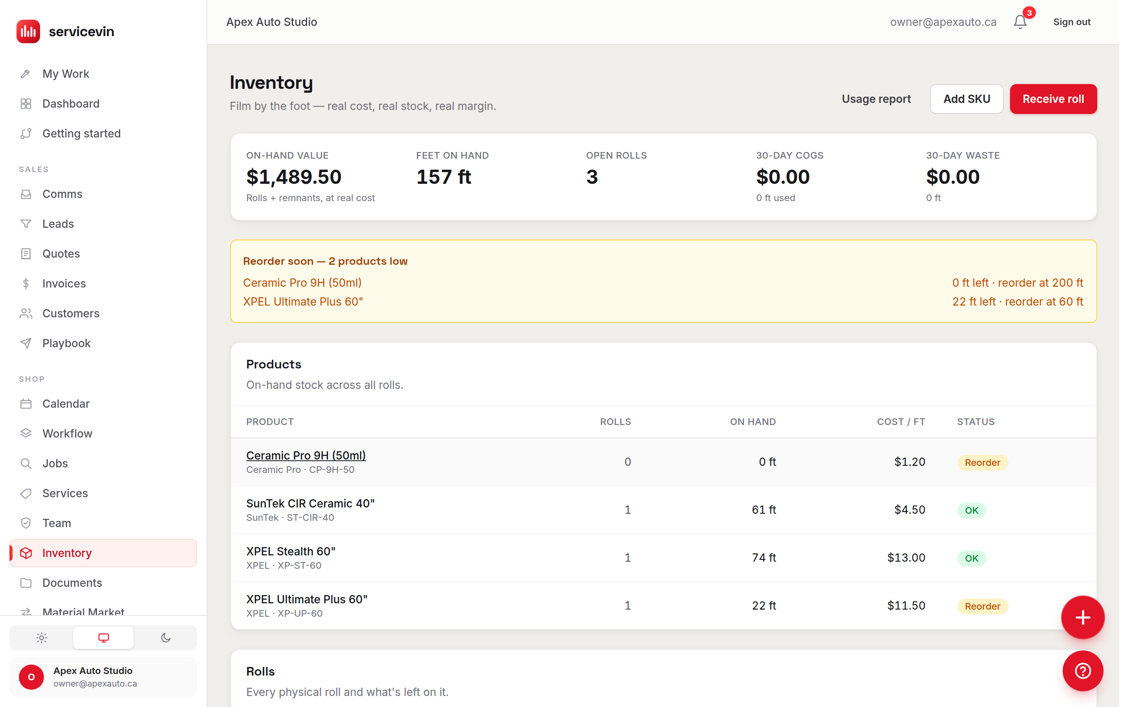The height and width of the screenshot is (707, 1131).
Task: Navigate to Services page
Action: [x=103, y=493]
